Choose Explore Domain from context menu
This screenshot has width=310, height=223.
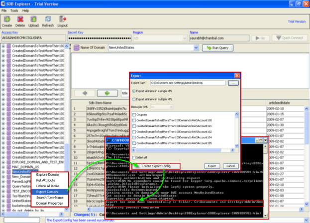[47, 175]
